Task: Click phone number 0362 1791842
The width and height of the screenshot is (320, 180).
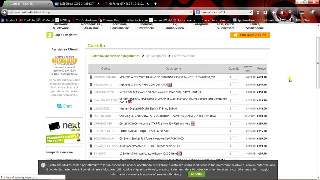Action: pyautogui.click(x=64, y=60)
